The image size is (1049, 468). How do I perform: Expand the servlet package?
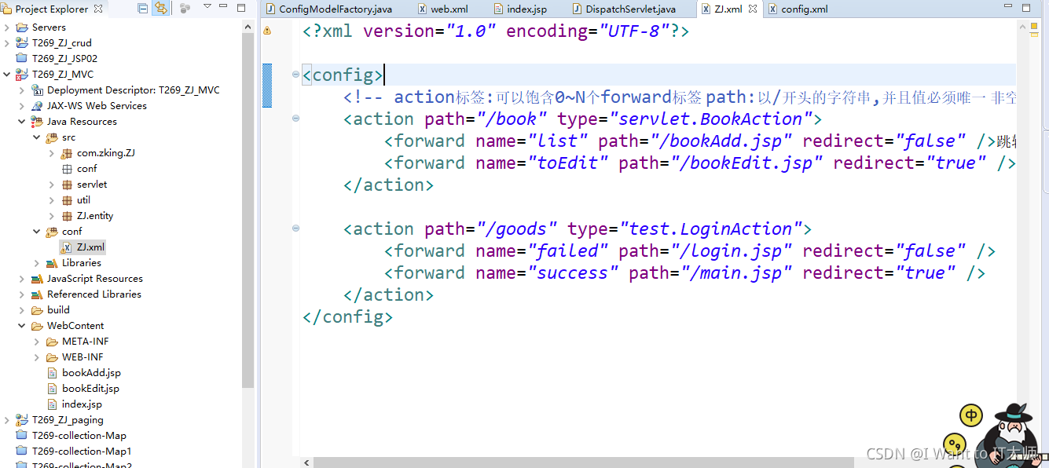(x=52, y=185)
